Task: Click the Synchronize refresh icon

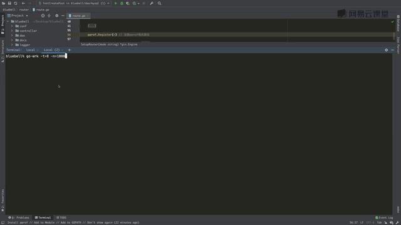Action: pos(16,3)
